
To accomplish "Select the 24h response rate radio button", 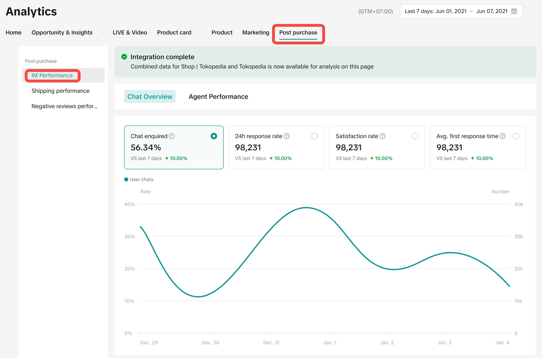I will [x=315, y=136].
